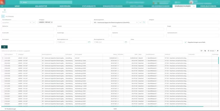
Task: Open grid settings via the gear icon
Action: point(218,51)
